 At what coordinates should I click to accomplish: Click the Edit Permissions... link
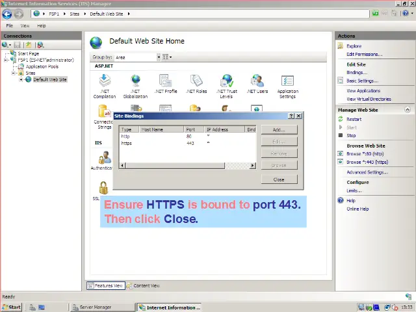pos(364,55)
